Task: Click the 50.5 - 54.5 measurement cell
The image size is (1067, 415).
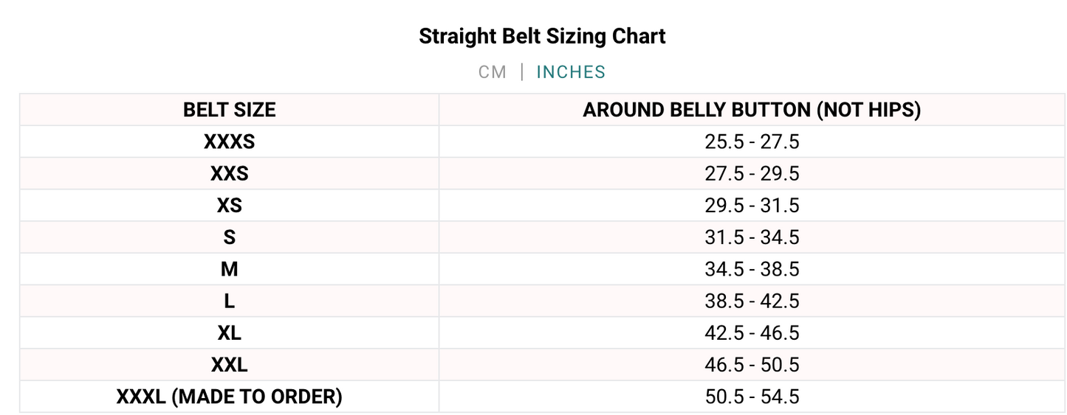Action: point(752,397)
